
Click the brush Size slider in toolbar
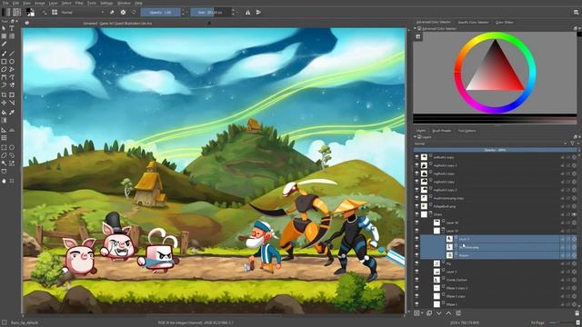[x=210, y=12]
